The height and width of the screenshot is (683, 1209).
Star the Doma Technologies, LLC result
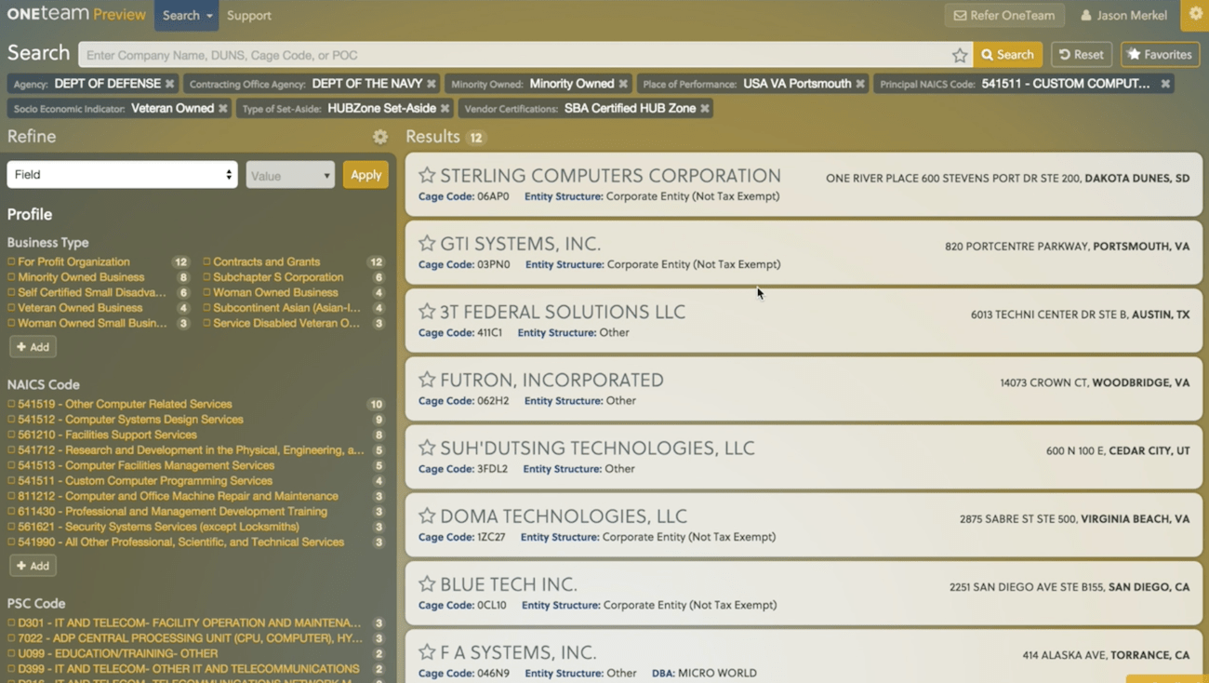point(427,516)
